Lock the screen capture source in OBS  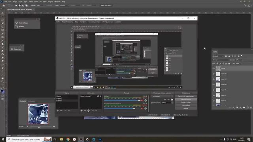click(100, 96)
